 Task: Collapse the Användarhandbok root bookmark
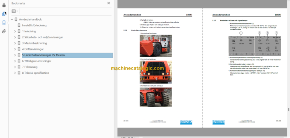[12, 20]
